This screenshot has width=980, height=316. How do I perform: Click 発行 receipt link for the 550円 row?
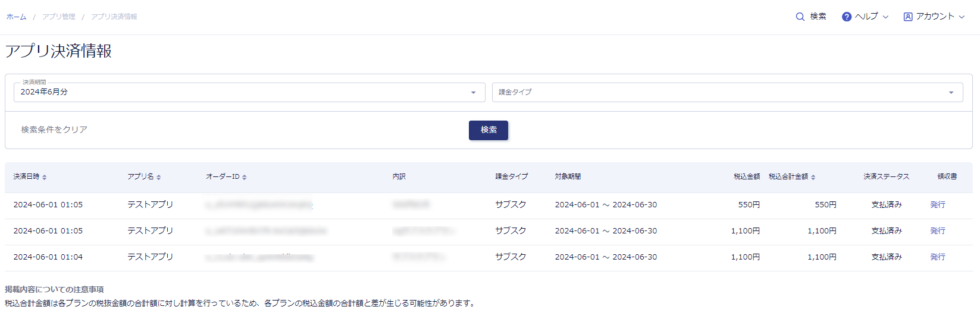tap(938, 204)
